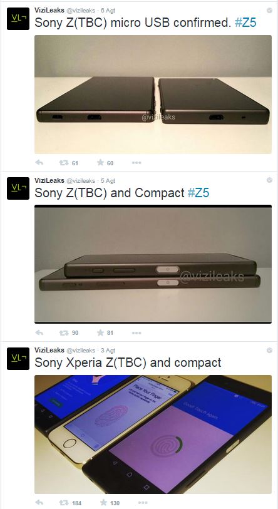Open the fingerprint setup phones photo

point(153,434)
